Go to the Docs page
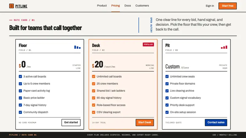 click(128, 6)
